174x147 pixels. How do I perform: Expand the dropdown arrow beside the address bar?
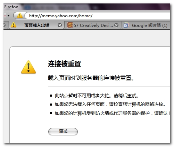[9, 16]
